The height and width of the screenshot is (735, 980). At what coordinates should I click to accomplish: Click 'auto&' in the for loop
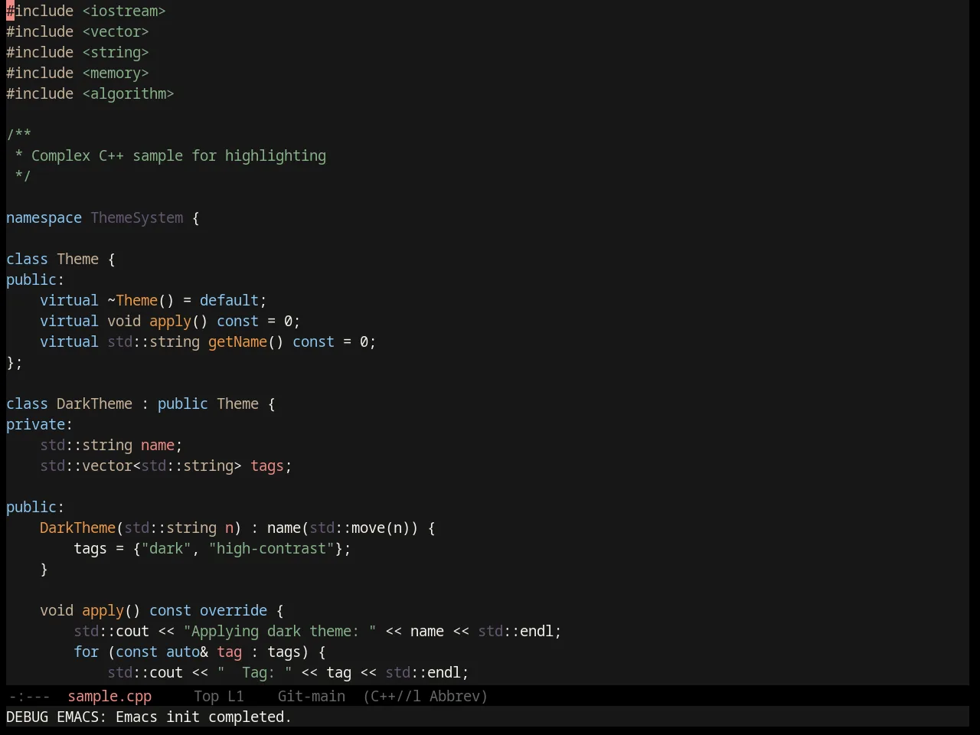(187, 652)
